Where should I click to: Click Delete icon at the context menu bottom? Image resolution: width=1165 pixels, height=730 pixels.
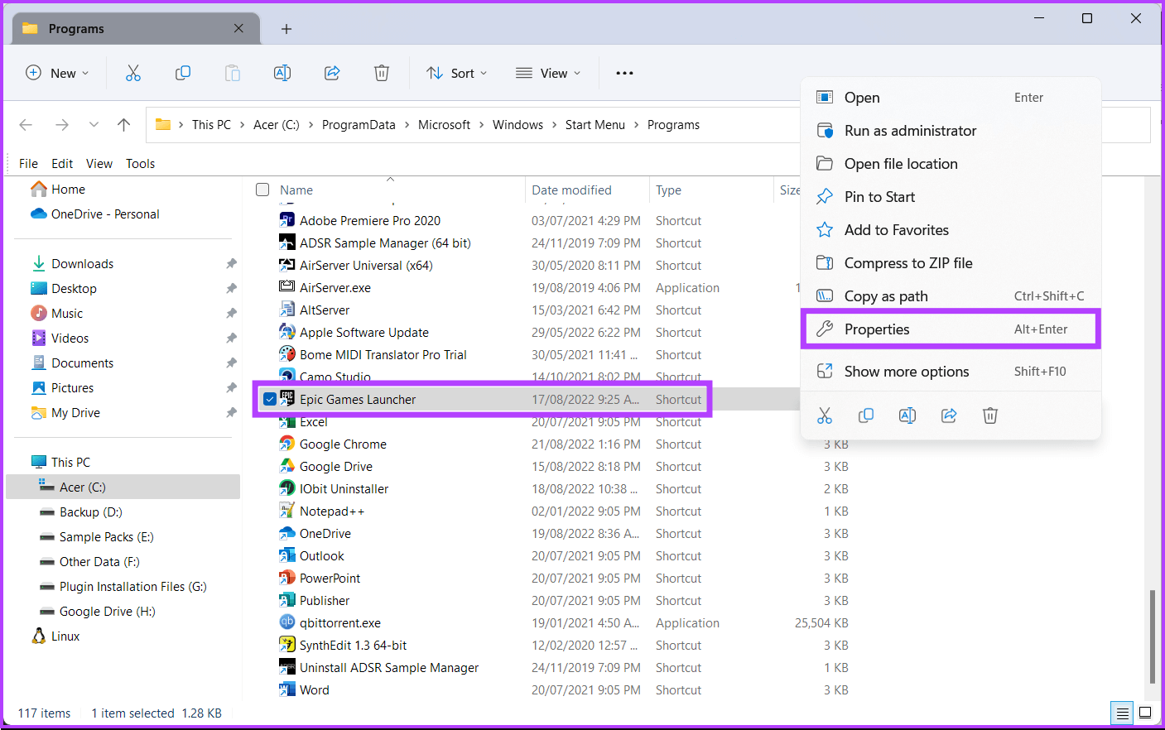pyautogui.click(x=990, y=415)
